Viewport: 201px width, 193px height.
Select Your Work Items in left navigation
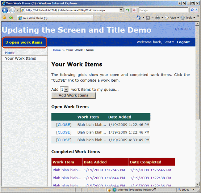tap(21, 58)
